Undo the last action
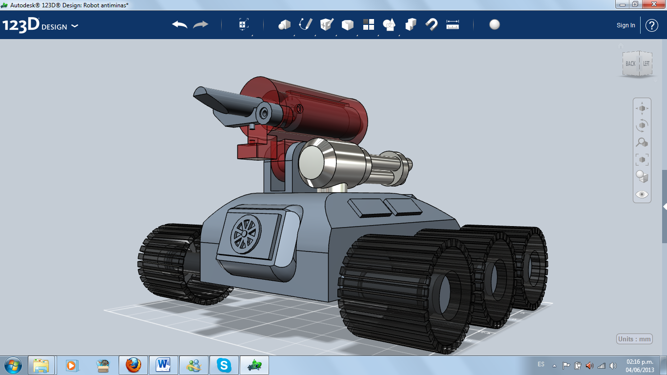The image size is (667, 375). pyautogui.click(x=180, y=24)
